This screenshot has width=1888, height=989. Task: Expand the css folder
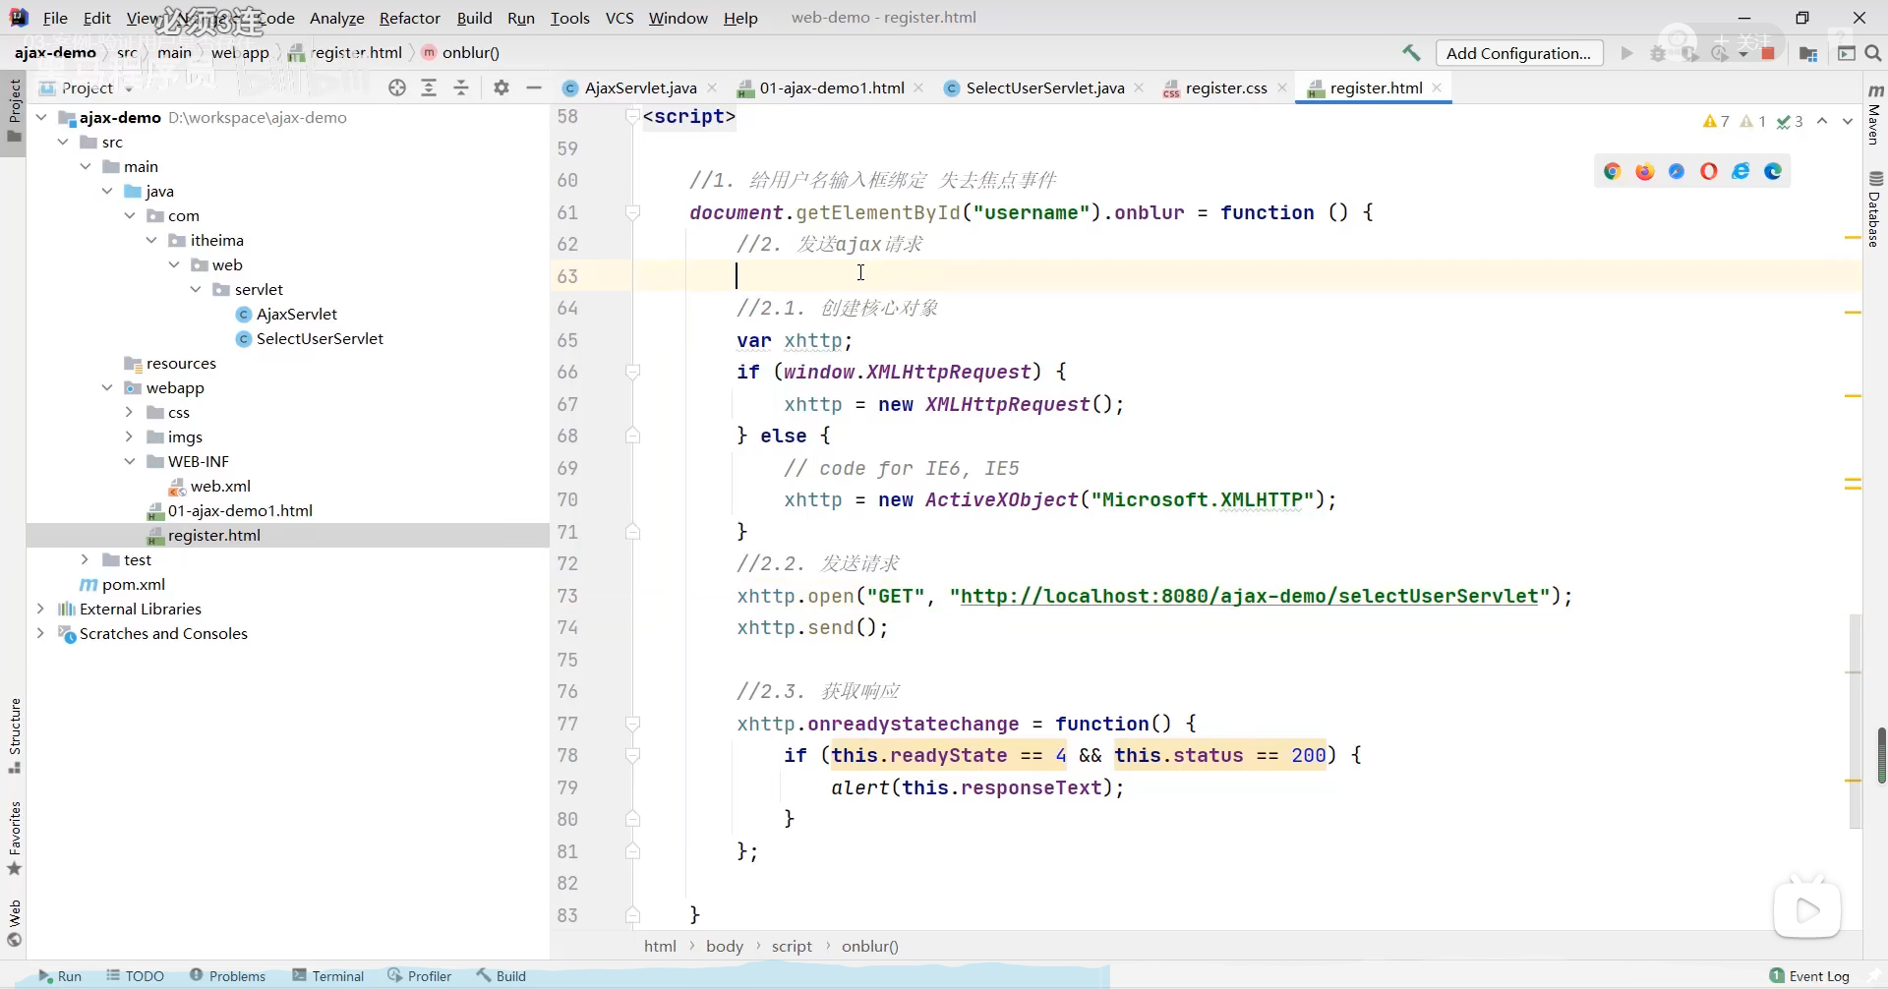[x=129, y=412]
